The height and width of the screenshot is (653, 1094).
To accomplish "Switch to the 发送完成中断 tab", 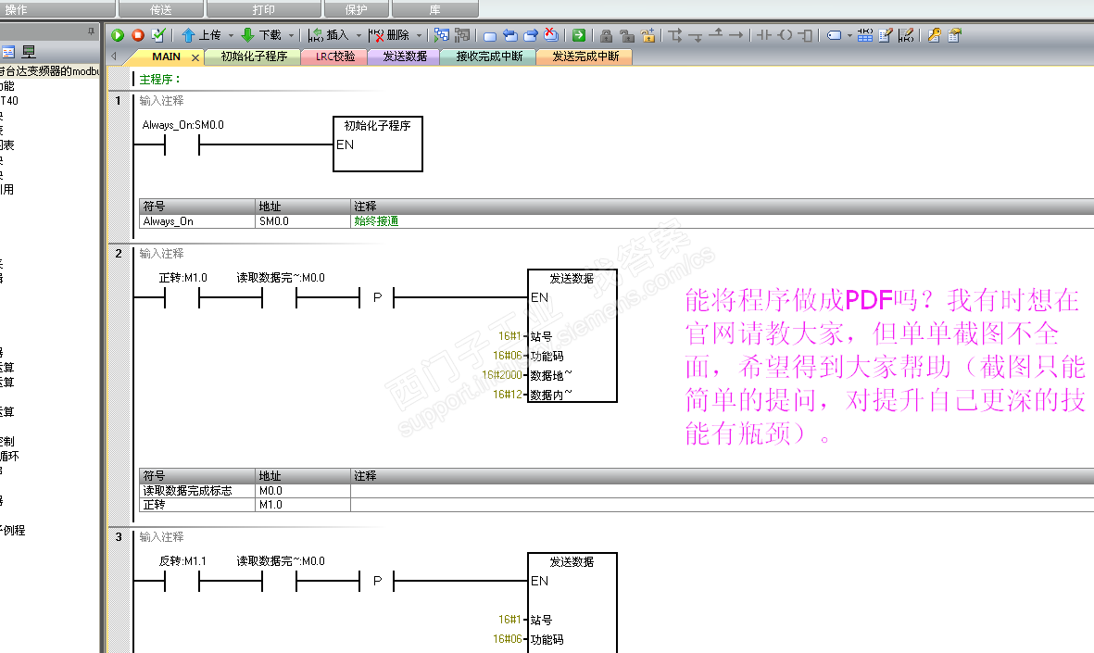I will click(585, 57).
